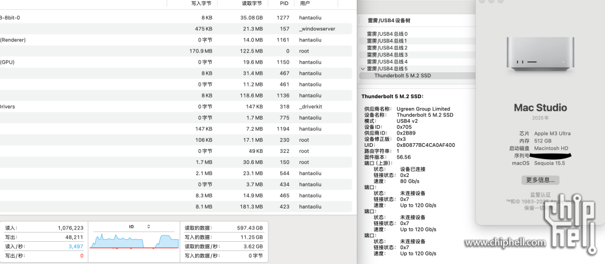Screen dimensions: 605x264
Task: Sort by the PID column header
Action: click(x=284, y=4)
